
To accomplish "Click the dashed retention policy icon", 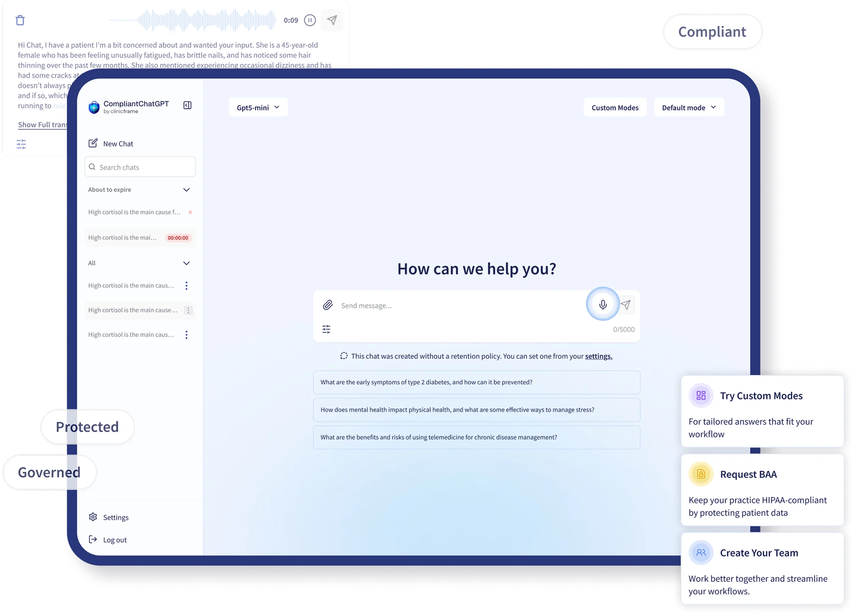I will pos(343,355).
